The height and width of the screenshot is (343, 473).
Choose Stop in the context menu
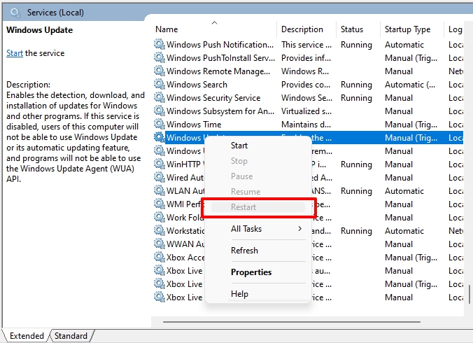pos(258,161)
